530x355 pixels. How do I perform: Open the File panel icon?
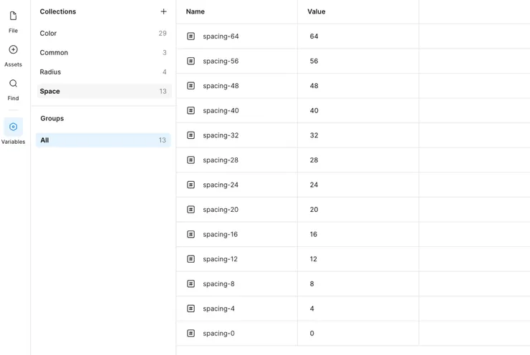13,16
